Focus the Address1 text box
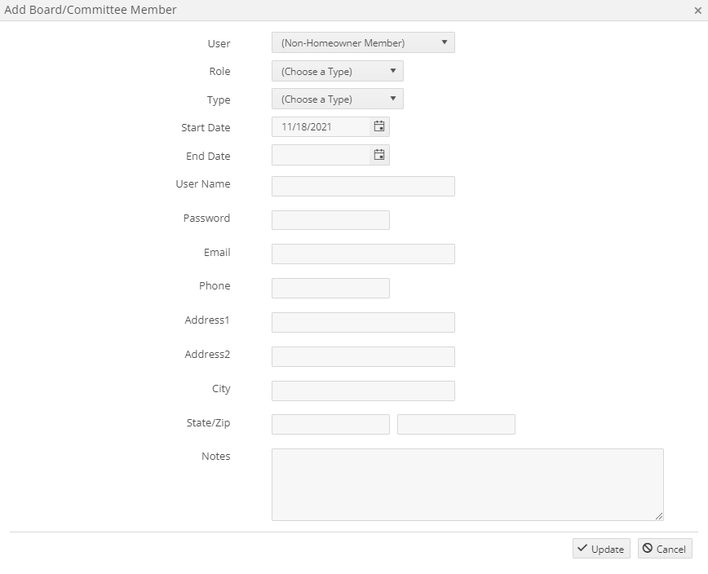 coord(363,323)
